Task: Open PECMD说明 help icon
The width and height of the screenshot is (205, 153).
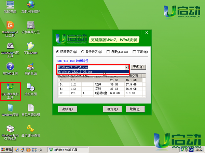Action: tap(10, 69)
